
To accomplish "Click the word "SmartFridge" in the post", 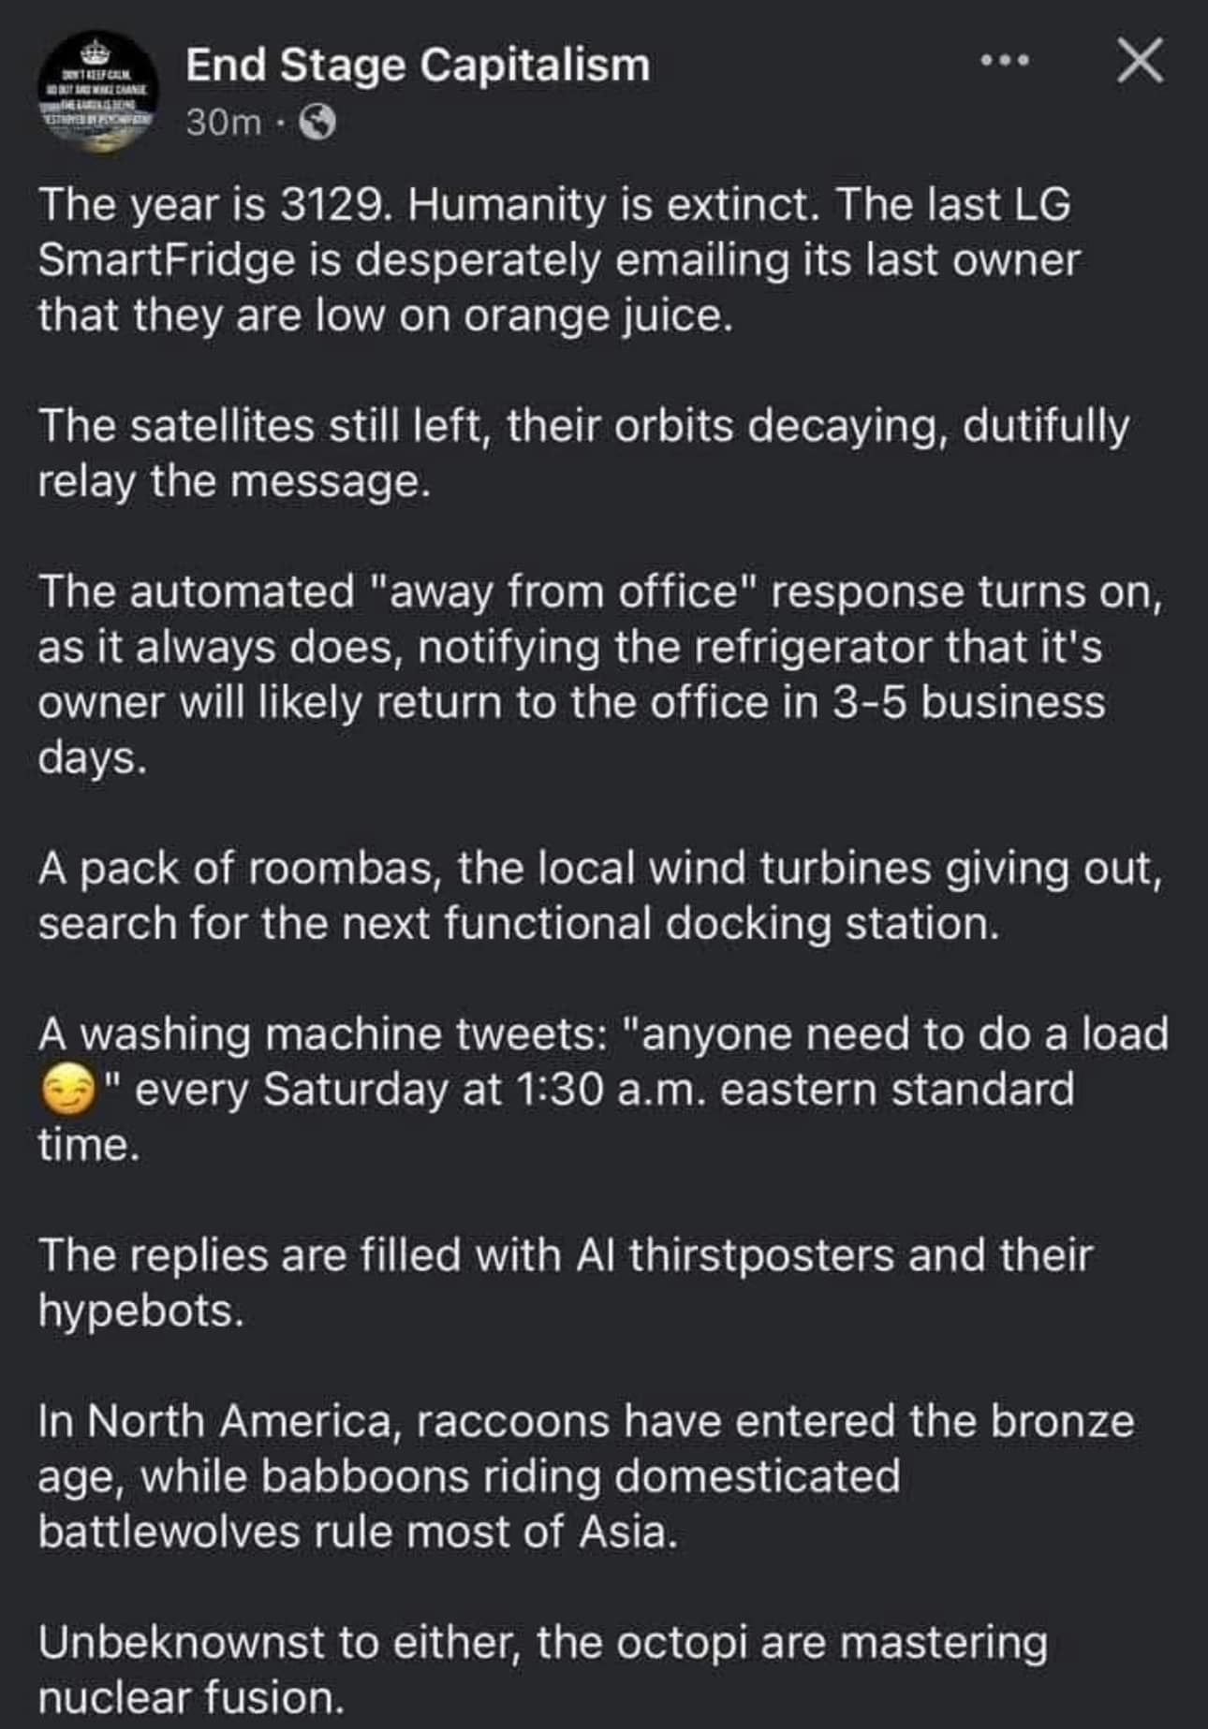I will point(166,260).
